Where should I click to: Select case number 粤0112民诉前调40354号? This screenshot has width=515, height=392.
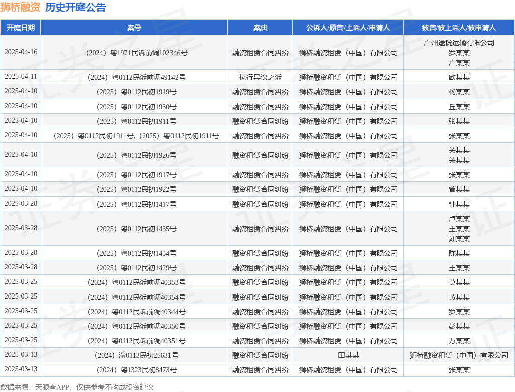click(136, 297)
